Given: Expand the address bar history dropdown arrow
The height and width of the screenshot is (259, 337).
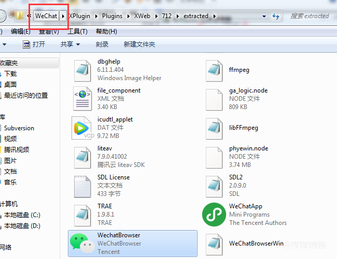Looking at the screenshot, I should 264,16.
